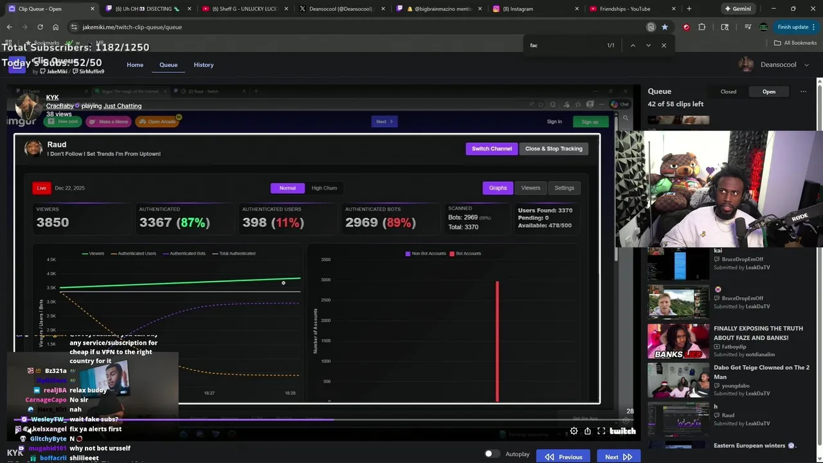823x463 pixels.
Task: Open Eastern European winters clip
Action: point(754,445)
